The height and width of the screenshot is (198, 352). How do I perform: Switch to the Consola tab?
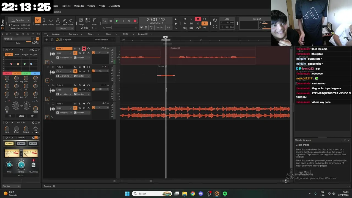(48, 186)
